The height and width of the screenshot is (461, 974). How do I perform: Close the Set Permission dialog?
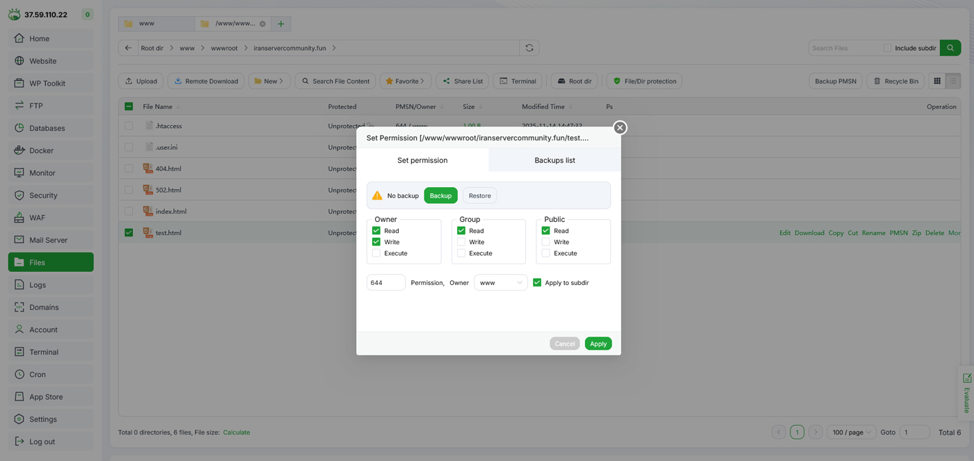pyautogui.click(x=620, y=127)
